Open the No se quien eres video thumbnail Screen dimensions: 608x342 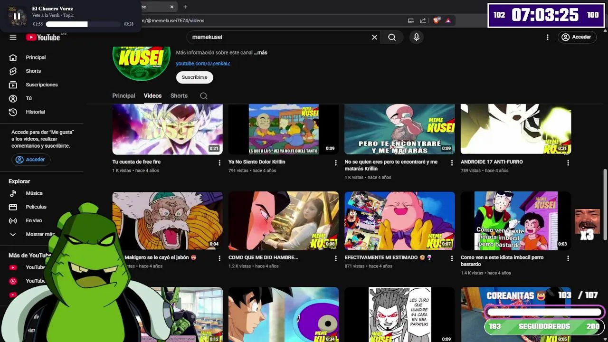tap(399, 129)
